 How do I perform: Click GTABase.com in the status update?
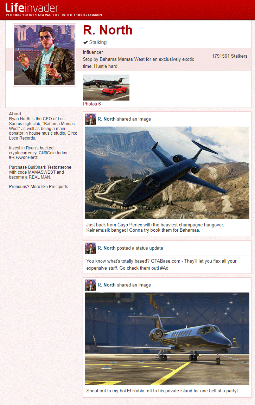coord(166,261)
